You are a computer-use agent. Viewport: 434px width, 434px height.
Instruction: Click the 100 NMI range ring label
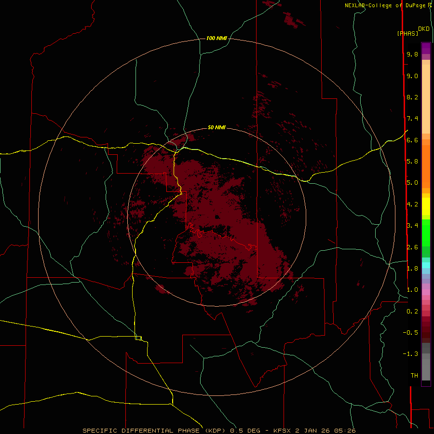(x=217, y=38)
